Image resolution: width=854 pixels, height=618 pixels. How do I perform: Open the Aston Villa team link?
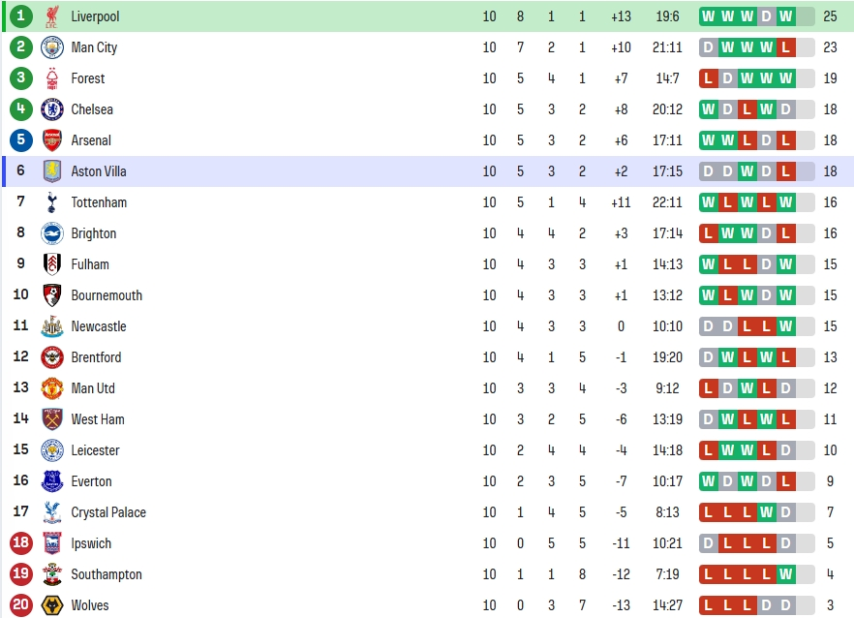coord(99,171)
